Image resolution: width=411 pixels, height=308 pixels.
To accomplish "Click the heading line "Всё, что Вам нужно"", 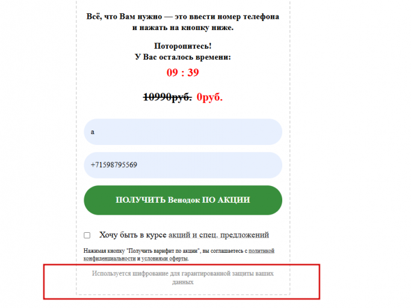I will (124, 16).
